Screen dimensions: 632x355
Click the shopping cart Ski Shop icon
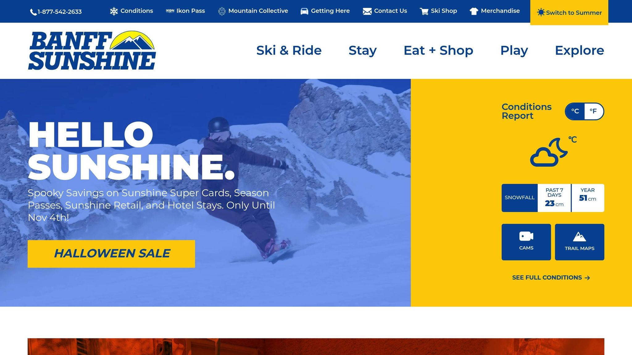click(x=424, y=11)
